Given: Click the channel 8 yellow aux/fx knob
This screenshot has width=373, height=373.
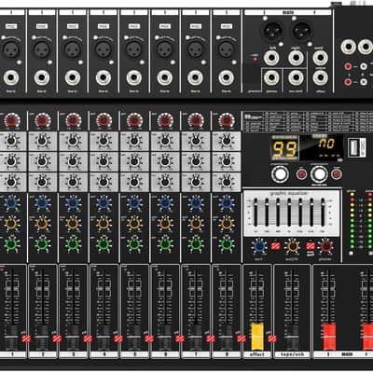Looking at the screenshot, I should pyautogui.click(x=227, y=224).
